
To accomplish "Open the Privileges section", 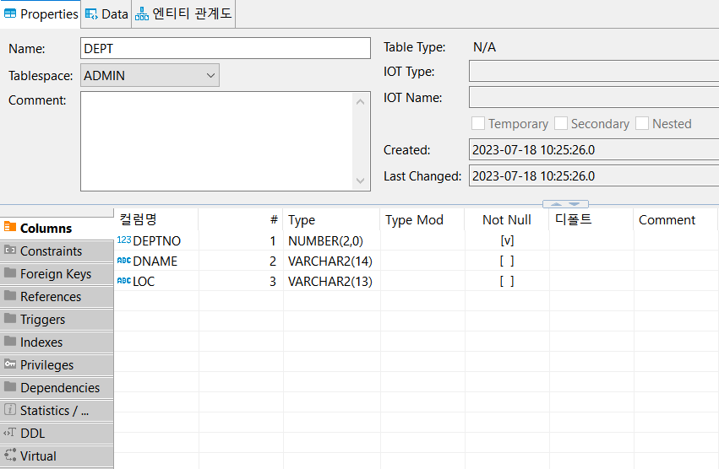I will 57,365.
